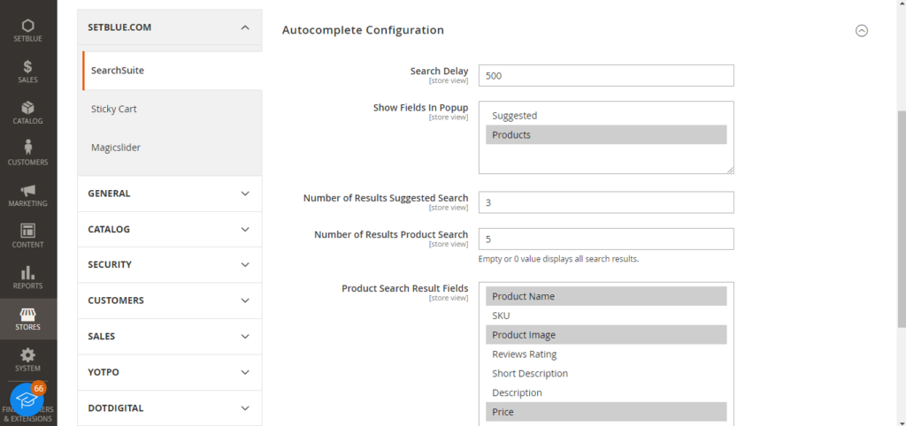Image resolution: width=906 pixels, height=426 pixels.
Task: Open the Content section icon
Action: [x=27, y=235]
